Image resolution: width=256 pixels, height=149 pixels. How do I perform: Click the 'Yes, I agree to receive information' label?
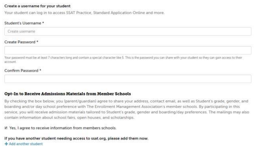point(63,128)
